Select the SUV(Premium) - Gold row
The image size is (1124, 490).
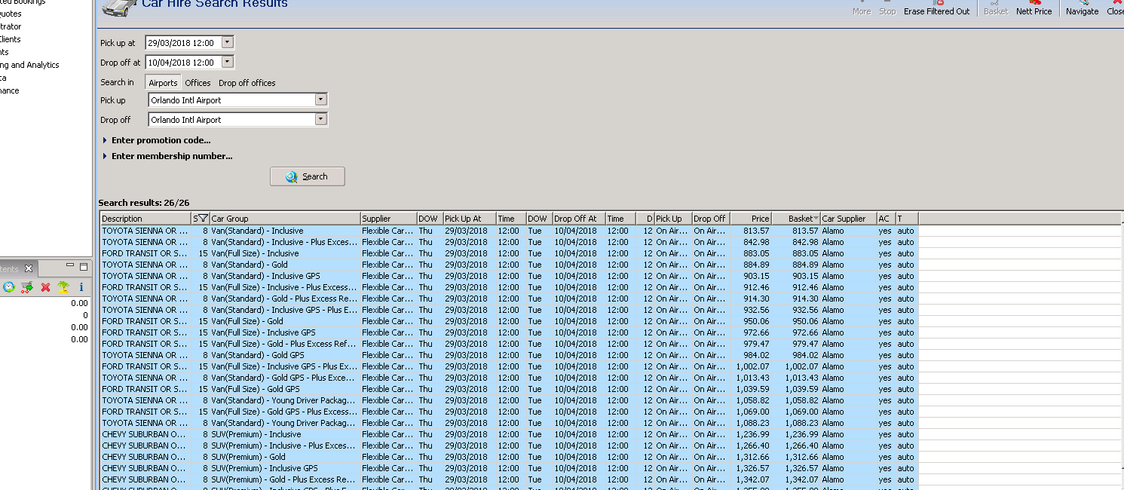[x=509, y=457]
